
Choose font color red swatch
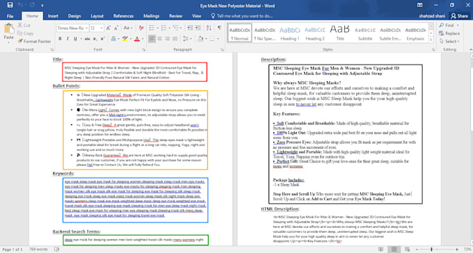pos(137,39)
